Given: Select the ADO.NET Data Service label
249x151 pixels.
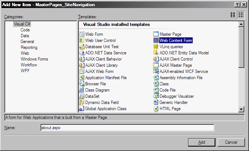Looking at the screenshot, I should (x=106, y=53).
